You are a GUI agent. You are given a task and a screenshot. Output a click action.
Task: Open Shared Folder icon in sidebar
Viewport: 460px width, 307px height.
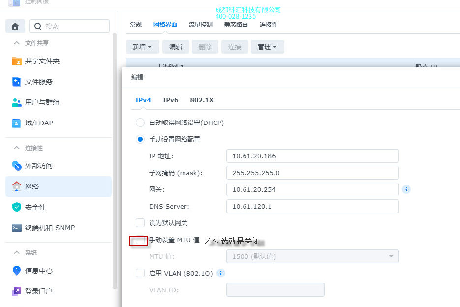tap(16, 61)
